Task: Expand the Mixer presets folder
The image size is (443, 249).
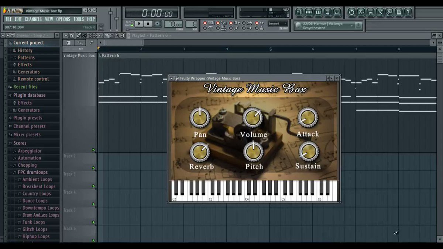Action: (27, 135)
